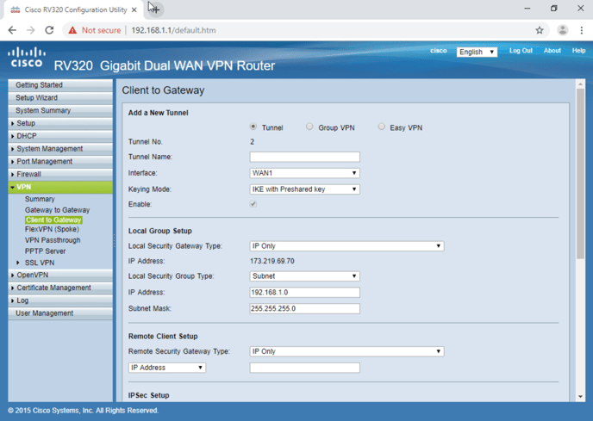Click the Tunnel Name input field

[x=304, y=158]
